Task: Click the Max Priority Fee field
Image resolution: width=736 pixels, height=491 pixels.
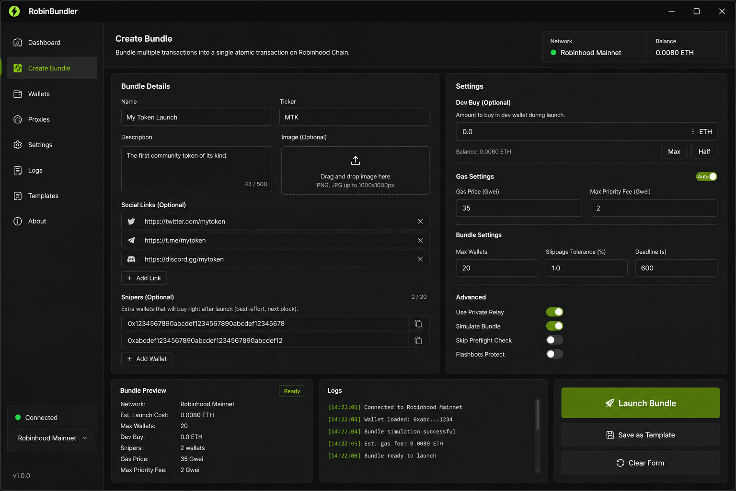Action: pyautogui.click(x=654, y=208)
